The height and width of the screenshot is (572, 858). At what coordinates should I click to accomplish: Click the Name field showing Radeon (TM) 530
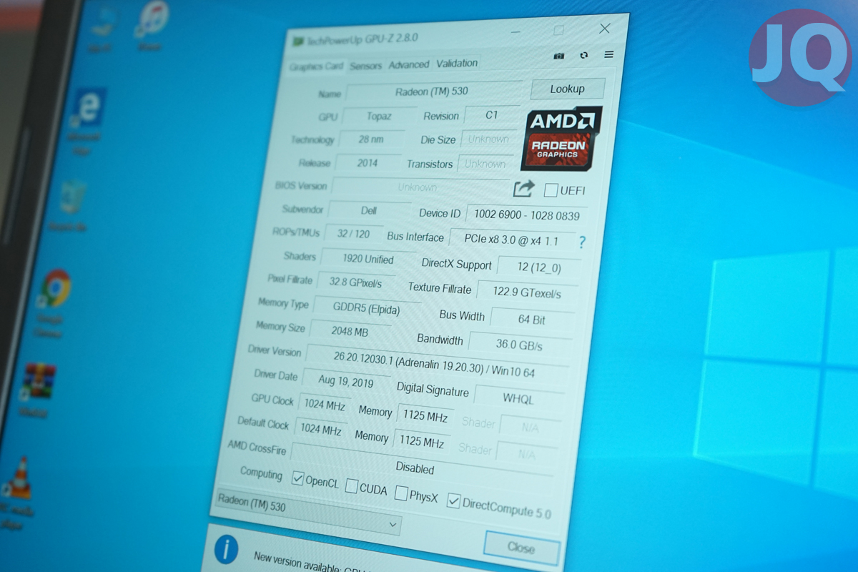pyautogui.click(x=433, y=92)
